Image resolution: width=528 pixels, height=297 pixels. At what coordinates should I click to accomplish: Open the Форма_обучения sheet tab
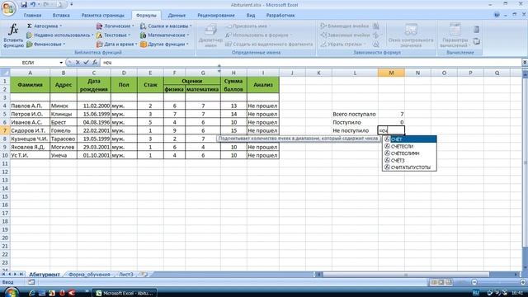click(x=89, y=275)
